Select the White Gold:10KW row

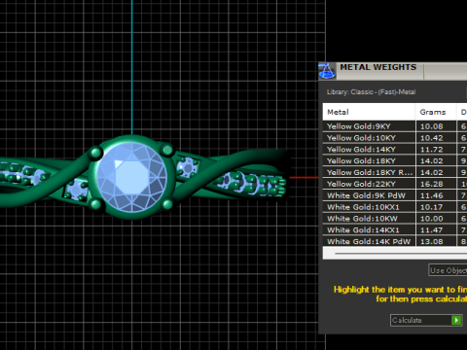coord(395,219)
